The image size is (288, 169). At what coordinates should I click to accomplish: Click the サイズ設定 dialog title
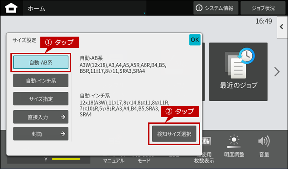[x=24, y=40]
